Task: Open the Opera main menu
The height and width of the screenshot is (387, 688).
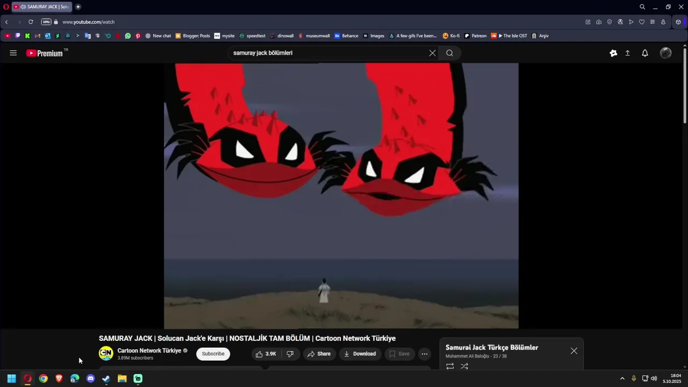Action: pos(6,7)
